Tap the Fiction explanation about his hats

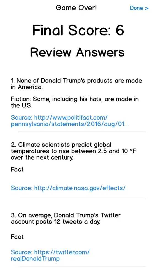pyautogui.click(x=75, y=102)
